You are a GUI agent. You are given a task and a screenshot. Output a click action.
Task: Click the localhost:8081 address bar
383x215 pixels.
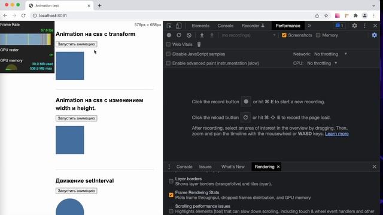point(171,16)
